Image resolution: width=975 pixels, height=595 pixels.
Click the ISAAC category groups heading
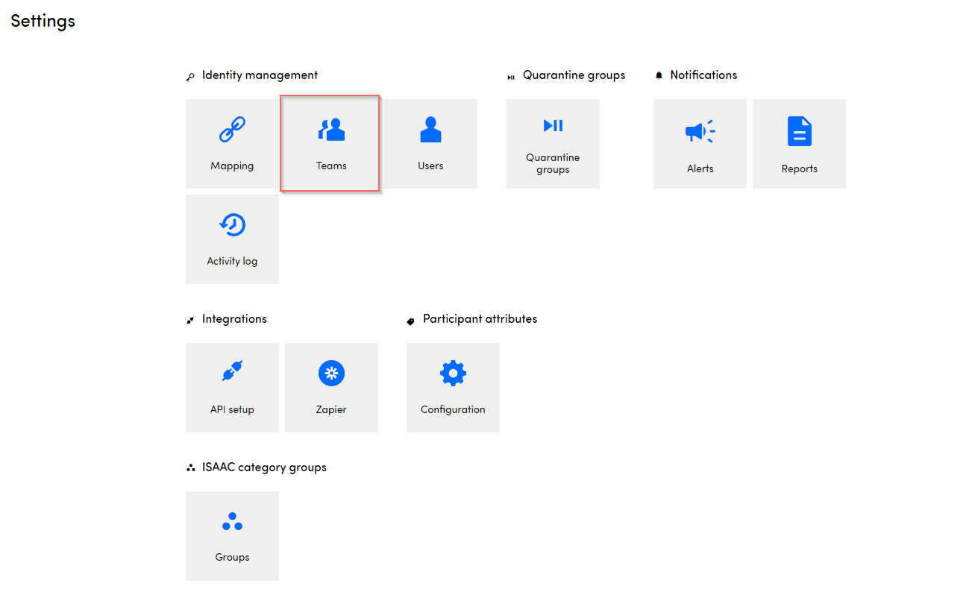[x=264, y=468]
